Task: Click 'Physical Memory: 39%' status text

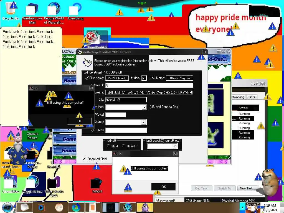Action: pyautogui.click(x=238, y=201)
